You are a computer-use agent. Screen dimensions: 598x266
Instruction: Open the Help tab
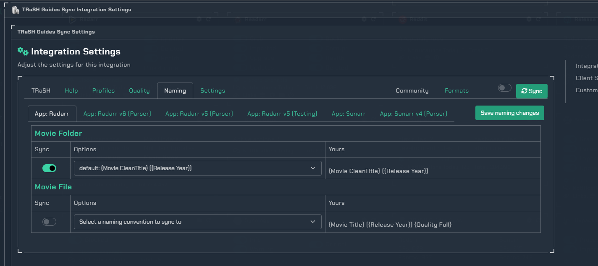(71, 90)
